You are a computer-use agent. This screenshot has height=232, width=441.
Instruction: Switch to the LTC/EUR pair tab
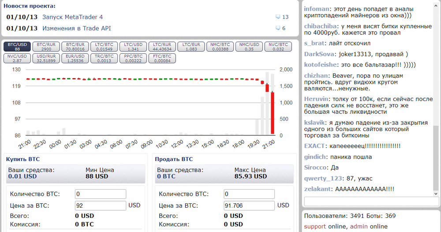191,47
